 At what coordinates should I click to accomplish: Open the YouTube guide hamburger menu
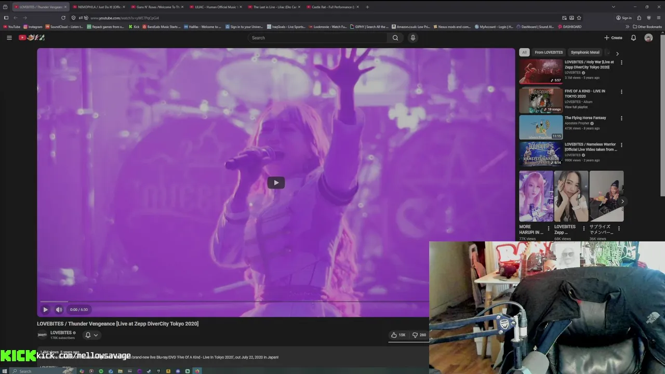pos(9,37)
